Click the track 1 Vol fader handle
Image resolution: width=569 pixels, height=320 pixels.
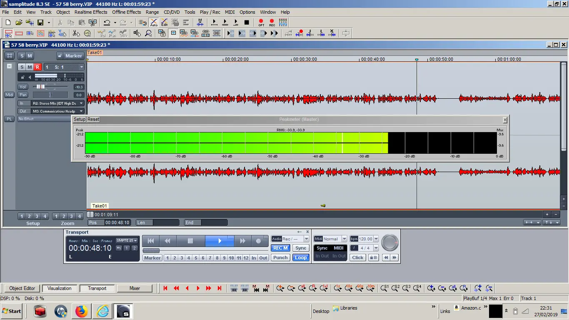pyautogui.click(x=40, y=87)
